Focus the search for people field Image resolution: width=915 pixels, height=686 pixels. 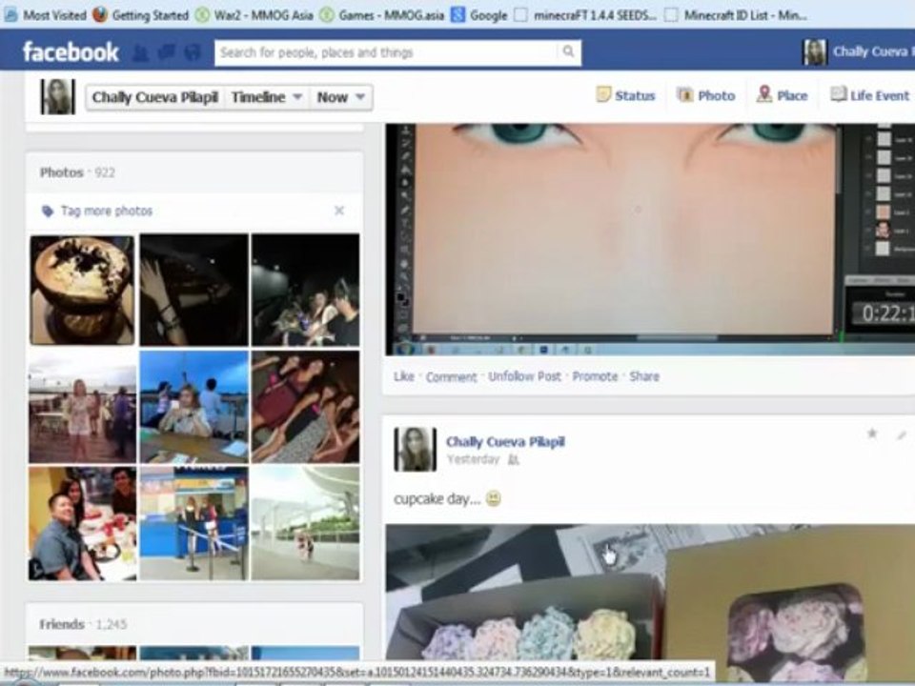tap(386, 52)
